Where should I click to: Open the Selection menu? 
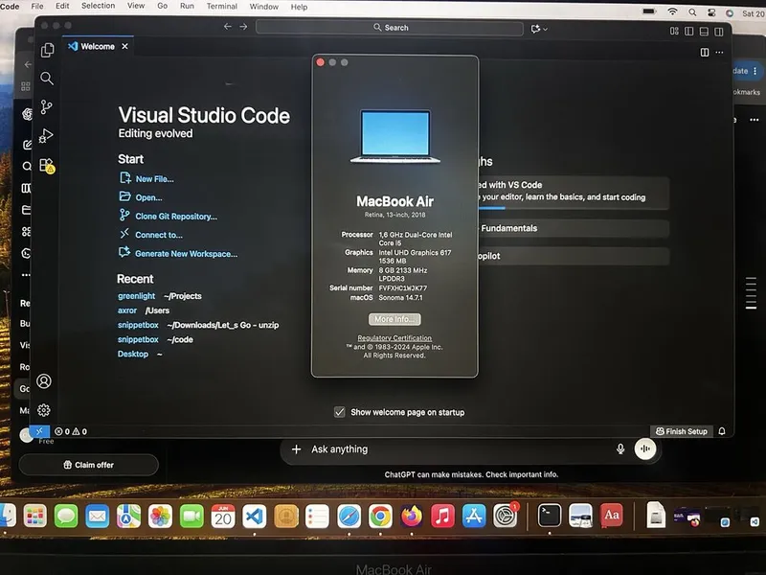(x=99, y=6)
